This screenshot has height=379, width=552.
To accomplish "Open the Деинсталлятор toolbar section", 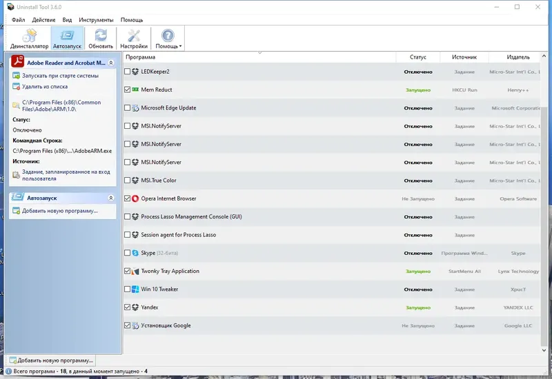I will (29, 39).
